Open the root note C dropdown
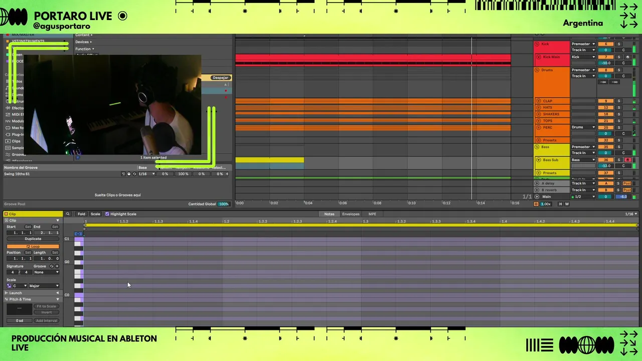This screenshot has height=361, width=642. [x=20, y=286]
